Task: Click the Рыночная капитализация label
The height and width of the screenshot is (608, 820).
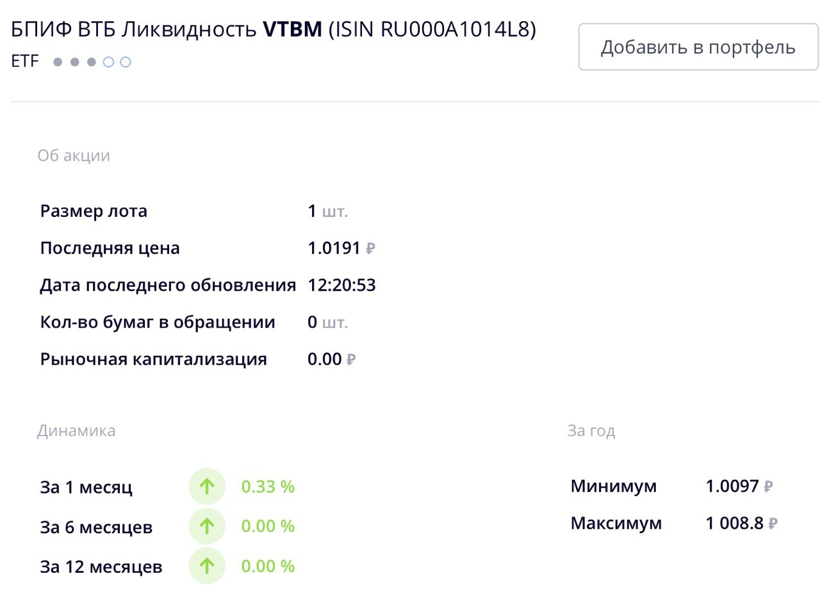Action: [153, 360]
